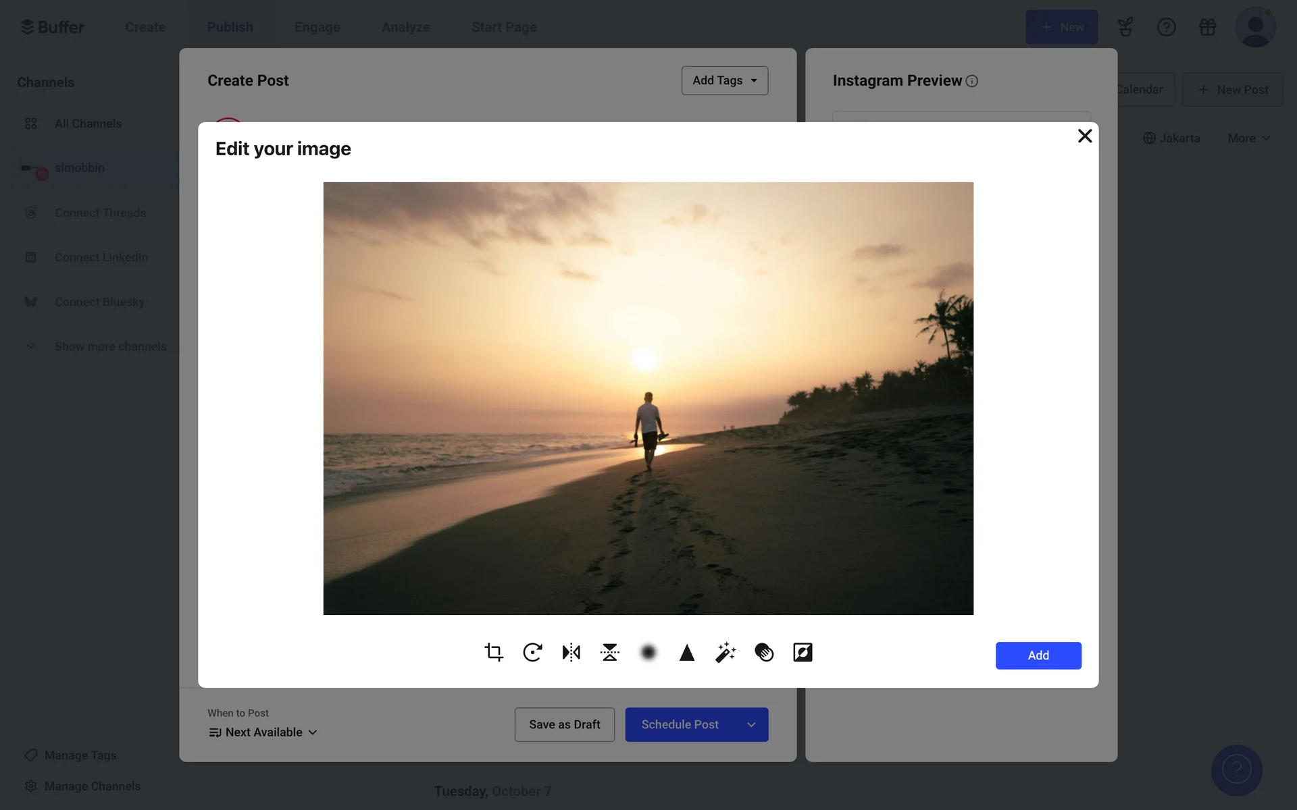Expand the Schedule Post arrow options
Screen dimensions: 1297x810
coord(751,724)
